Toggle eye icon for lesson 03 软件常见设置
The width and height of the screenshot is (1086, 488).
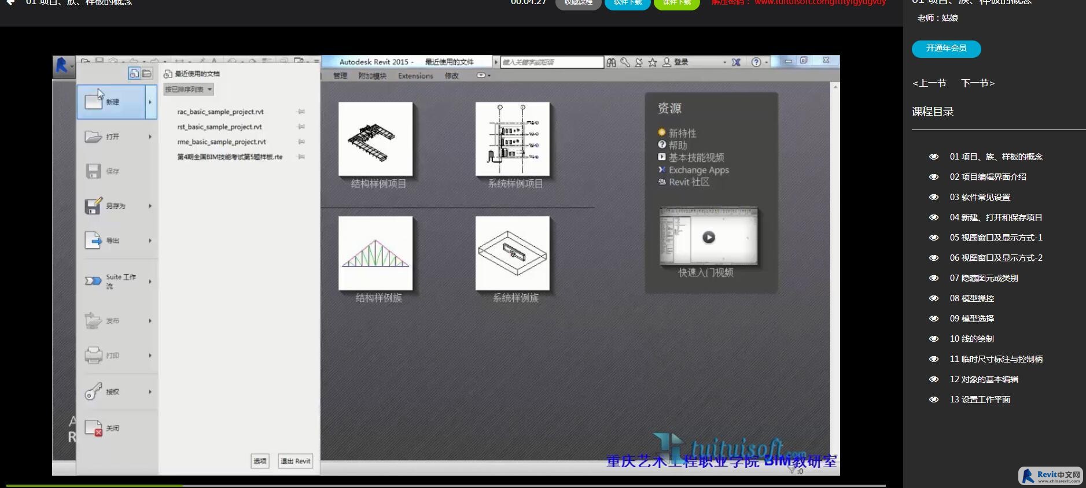(933, 197)
